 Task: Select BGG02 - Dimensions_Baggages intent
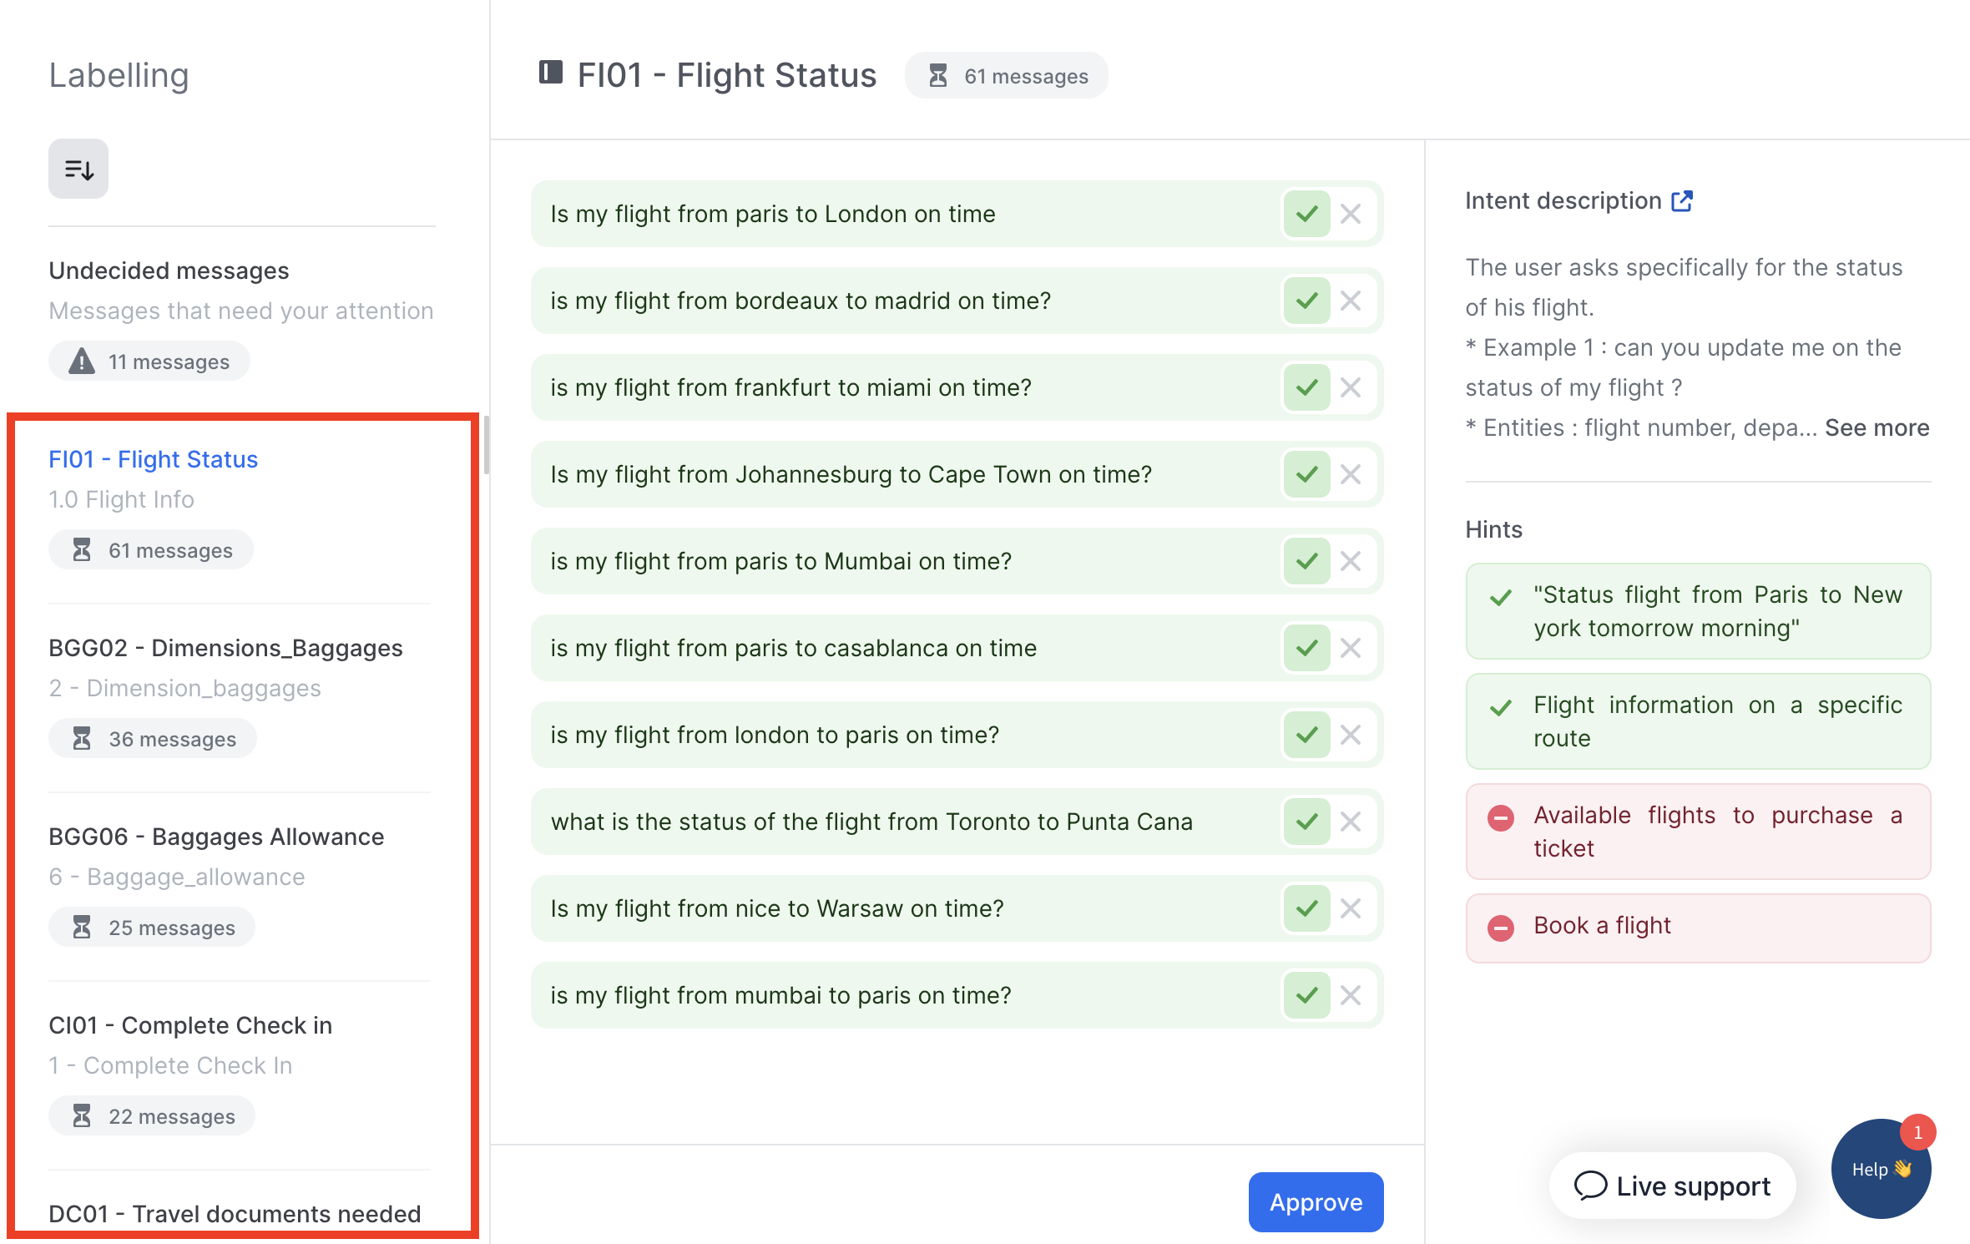(225, 649)
